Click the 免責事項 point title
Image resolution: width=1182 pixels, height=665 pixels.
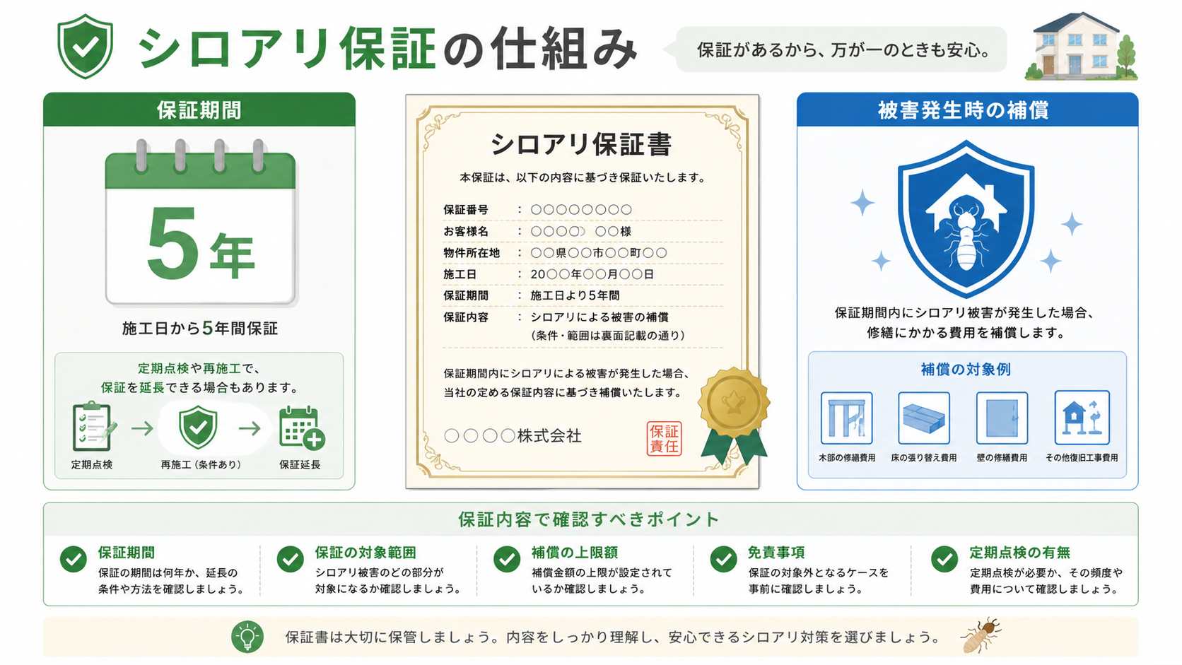[776, 553]
